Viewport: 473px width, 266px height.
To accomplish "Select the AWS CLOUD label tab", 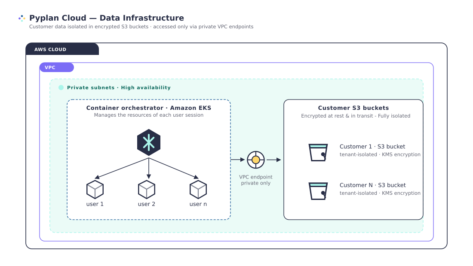I will click(62, 49).
